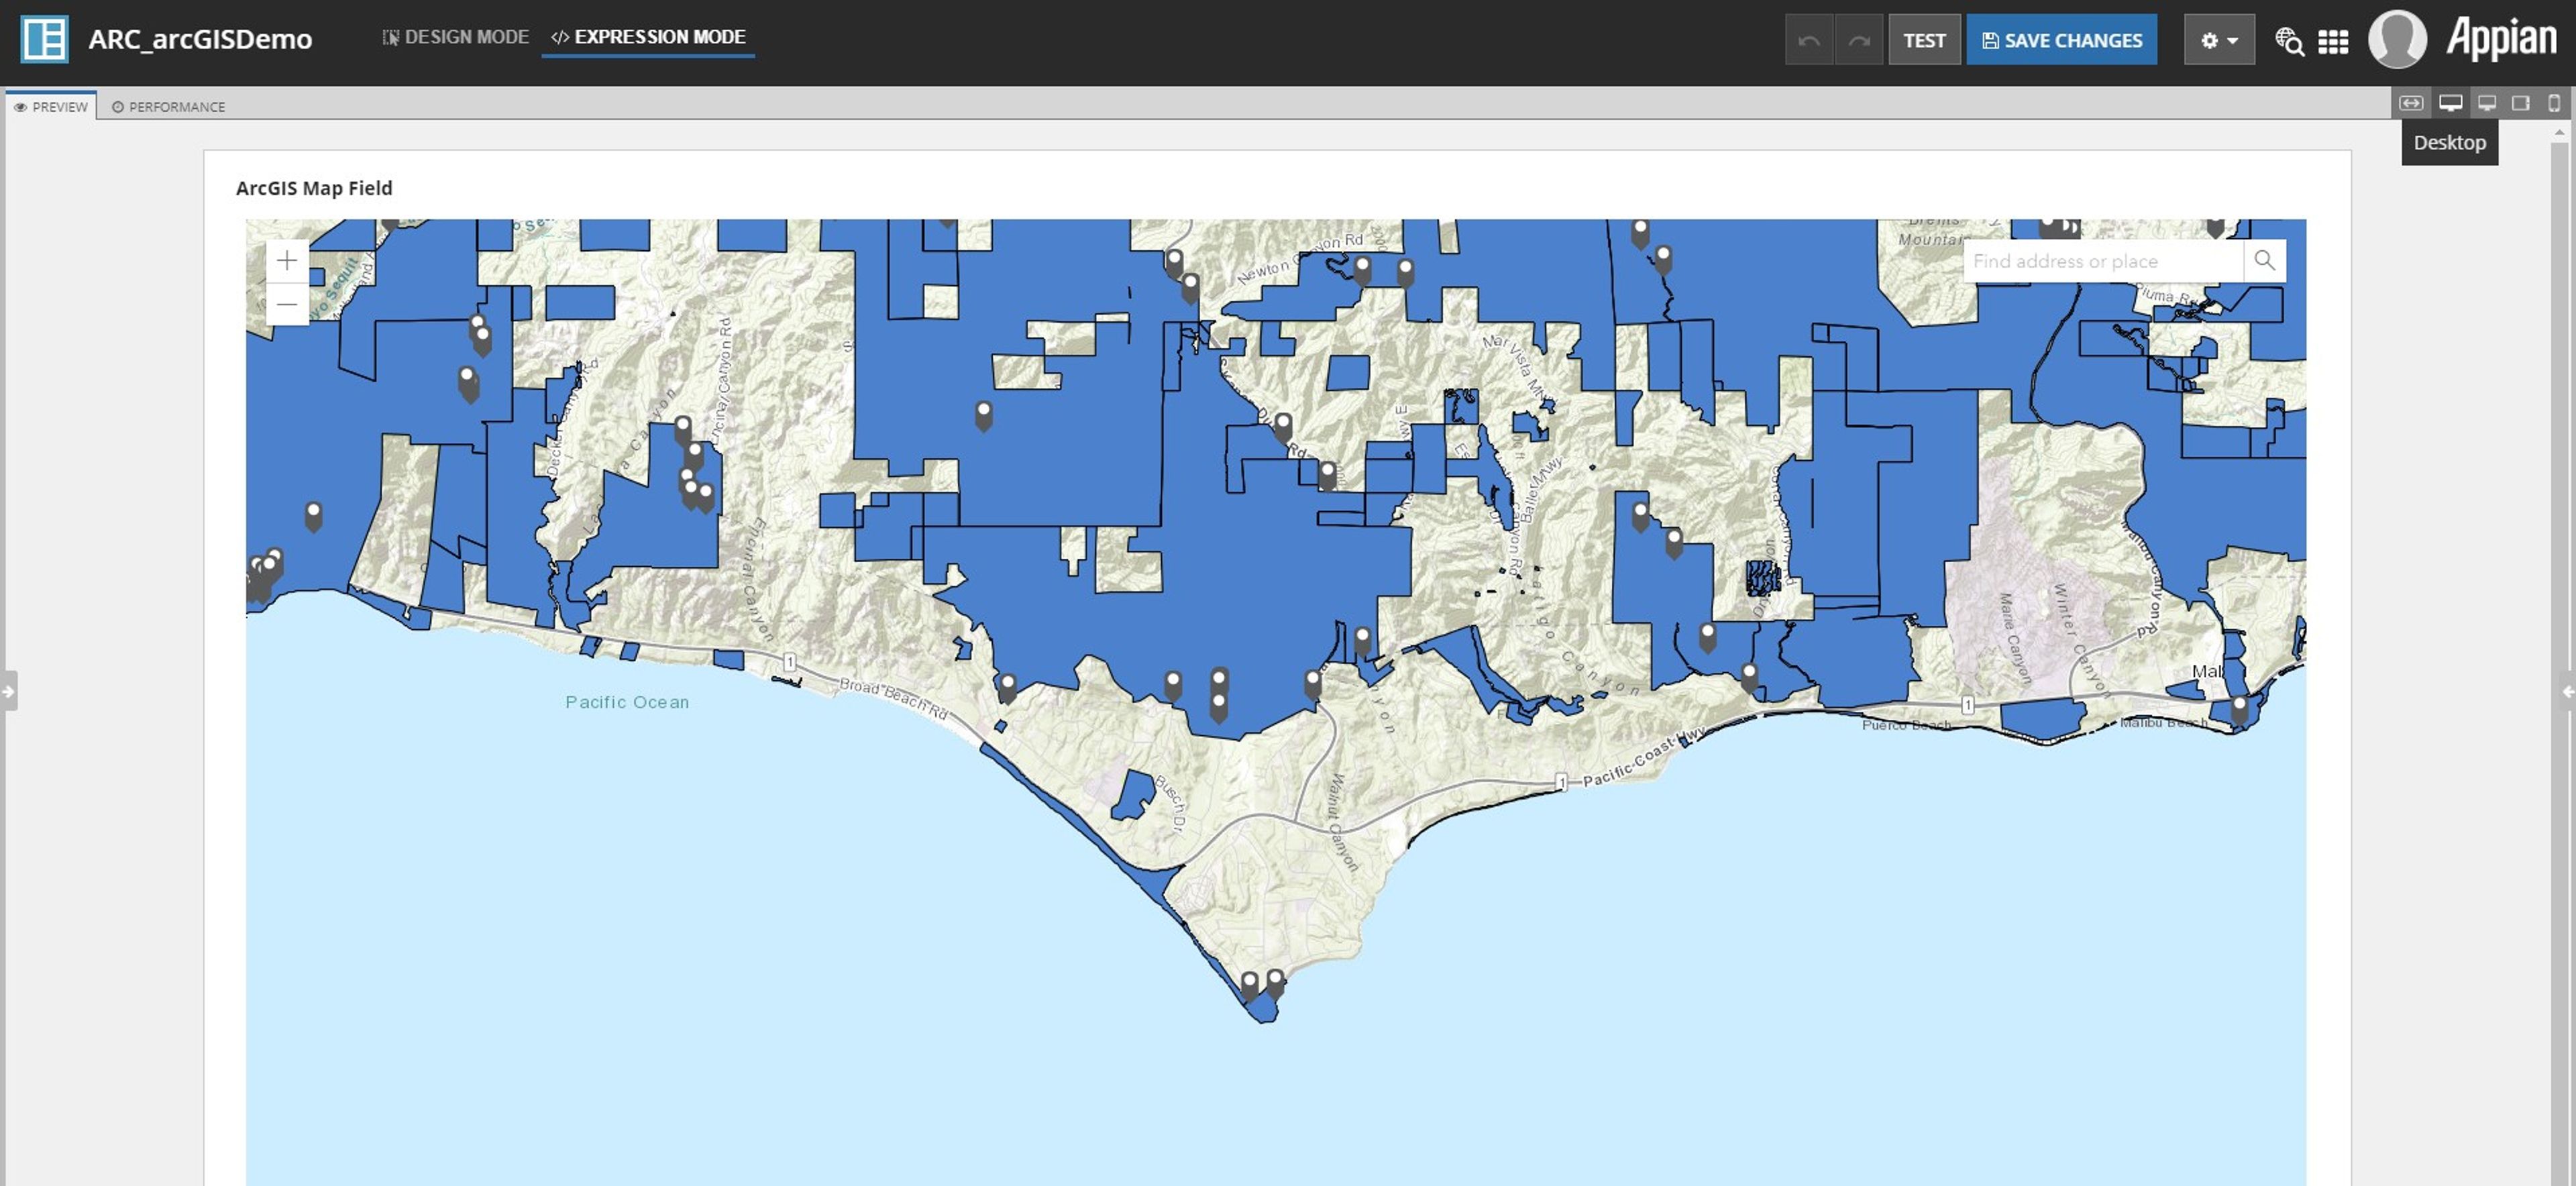Click the ARC_arcGISDemo interface title
This screenshot has width=2576, height=1186.
click(200, 39)
